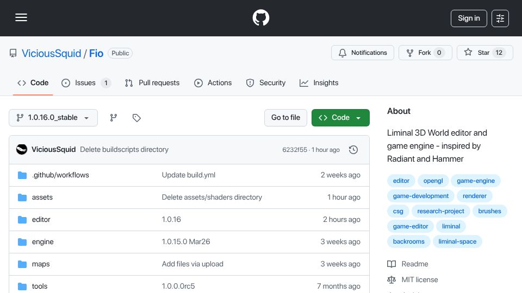The image size is (522, 293).
Task: View commit history clock icon
Action: (x=353, y=150)
